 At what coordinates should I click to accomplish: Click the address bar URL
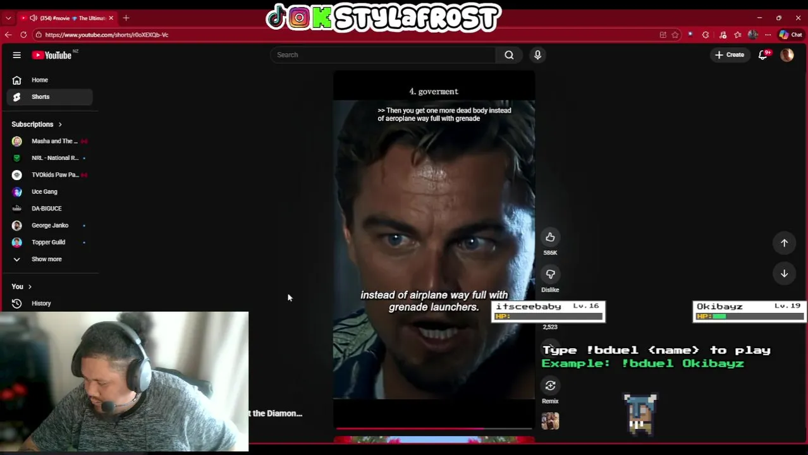pyautogui.click(x=106, y=35)
